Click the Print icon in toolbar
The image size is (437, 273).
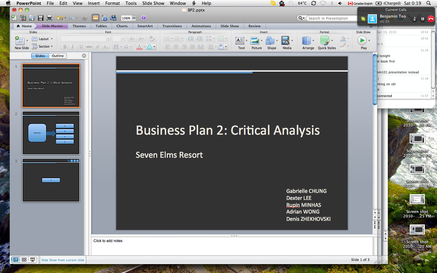[49, 18]
